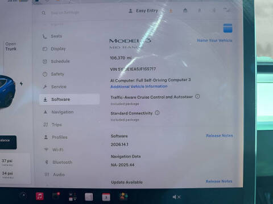
Task: Open the Toybox app in dock
Action: tap(123, 197)
